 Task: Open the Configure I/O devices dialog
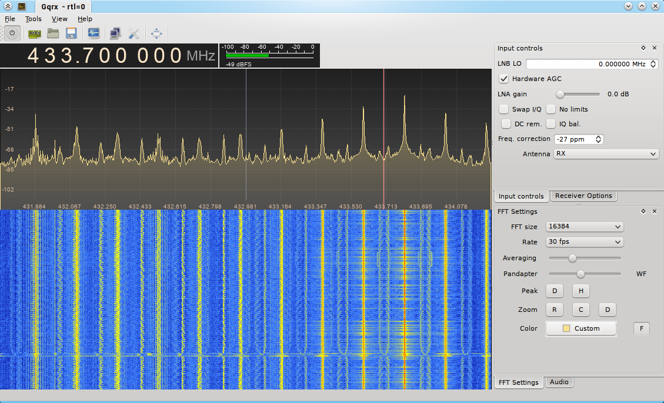coord(34,33)
